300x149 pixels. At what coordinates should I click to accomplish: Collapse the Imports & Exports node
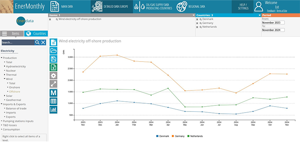tap(1, 104)
